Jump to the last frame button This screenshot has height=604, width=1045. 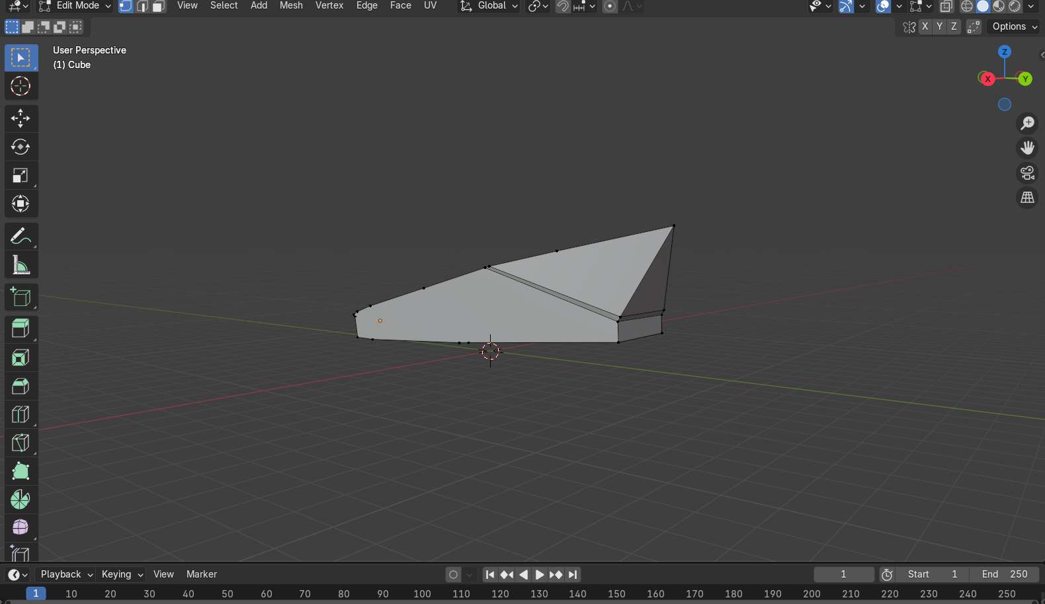[x=573, y=574]
